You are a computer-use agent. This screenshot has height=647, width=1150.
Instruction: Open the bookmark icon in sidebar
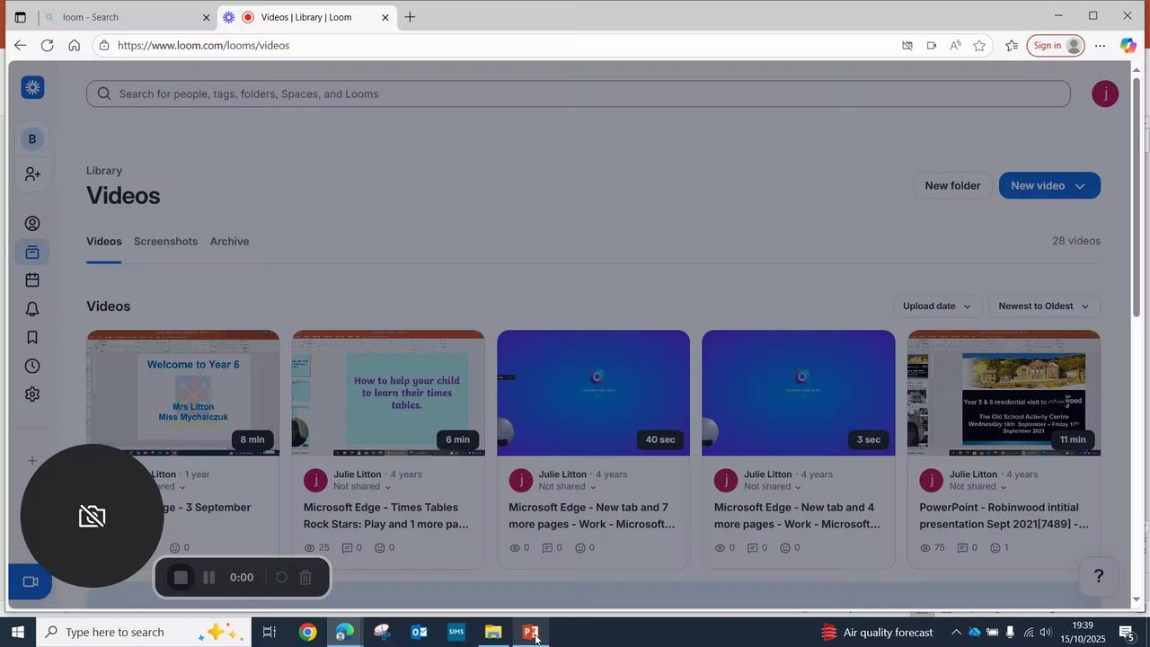tap(32, 338)
